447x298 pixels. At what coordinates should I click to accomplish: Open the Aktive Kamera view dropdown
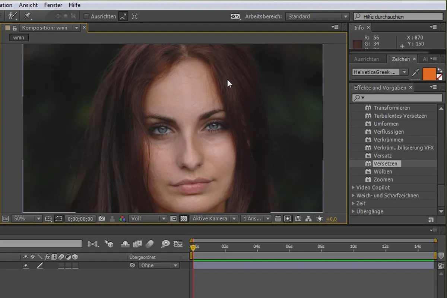(213, 219)
